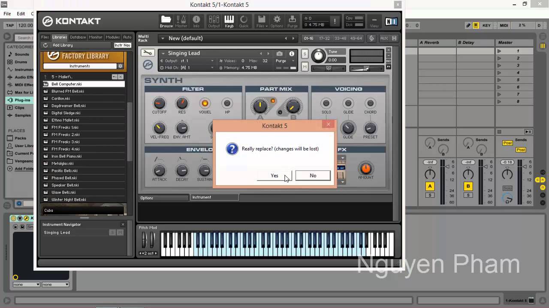Mute the Singing Lead instrument

point(305,67)
